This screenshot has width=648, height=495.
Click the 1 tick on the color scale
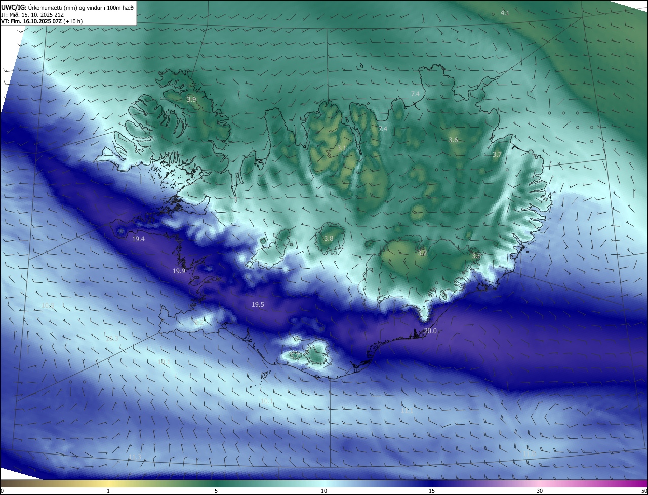point(108,491)
